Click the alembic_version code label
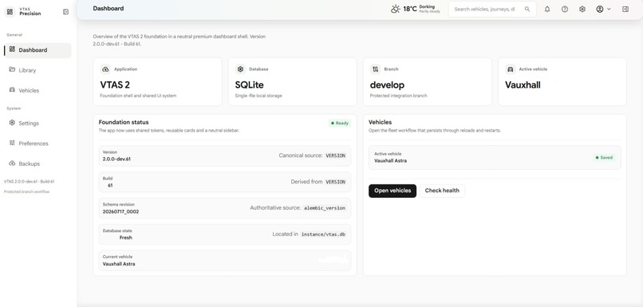This screenshot has width=643, height=307. click(x=325, y=208)
